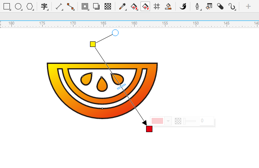259x168 pixels.
Task: Open the Edit Fill bucket icon
Action: click(x=168, y=6)
